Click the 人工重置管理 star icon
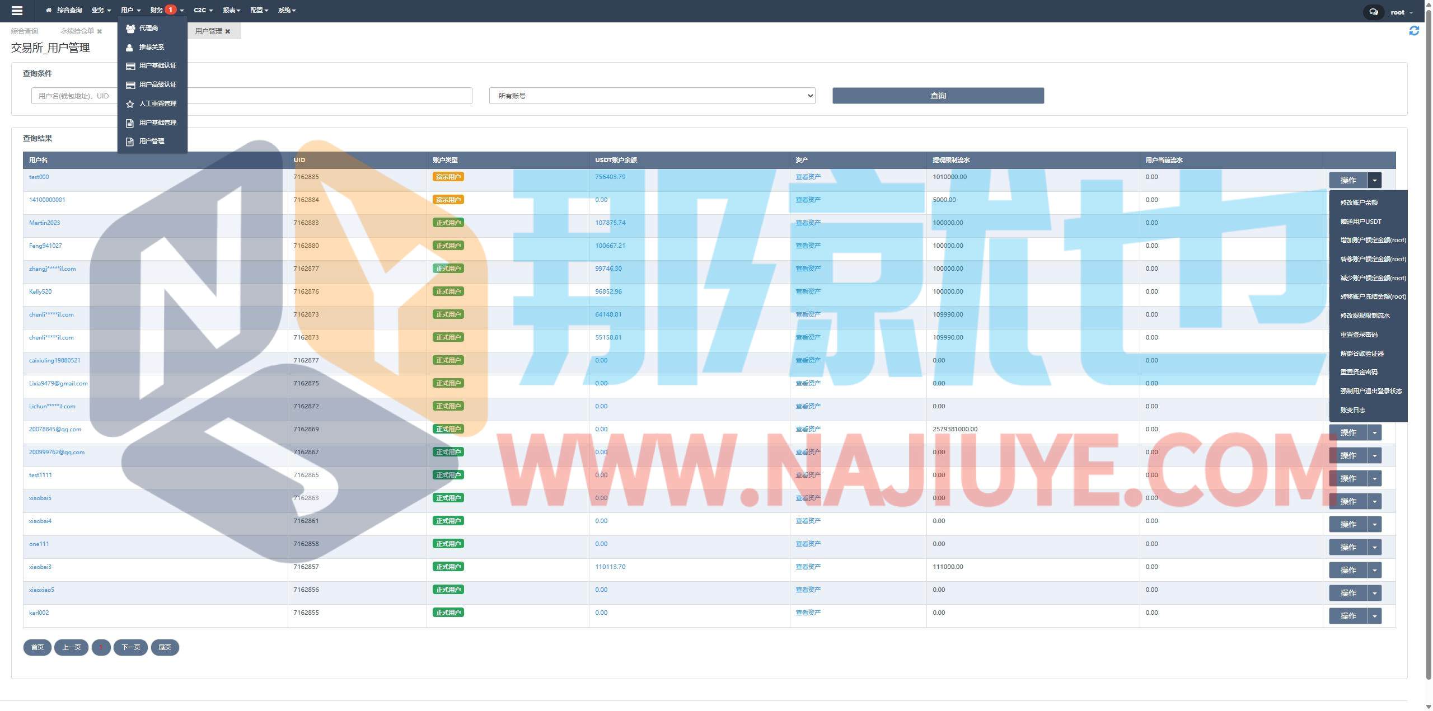The image size is (1433, 711). (x=130, y=104)
